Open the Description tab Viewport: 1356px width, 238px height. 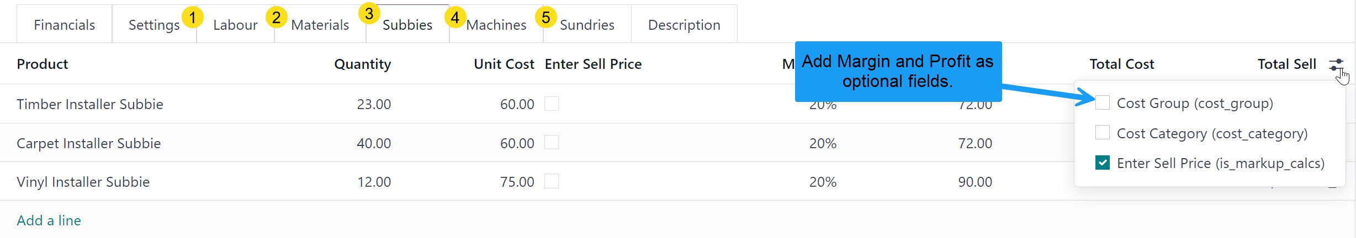tap(684, 25)
